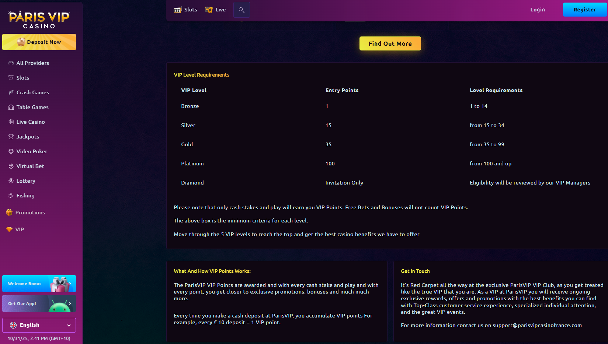Click the Slots machine icon in top bar
The image size is (608, 344).
click(178, 10)
